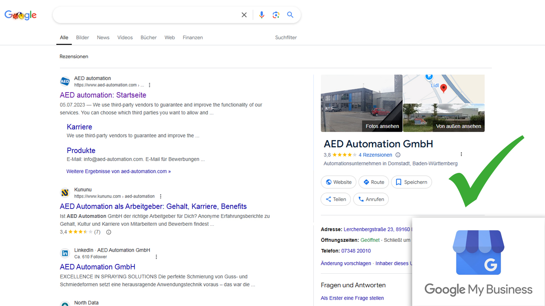Image resolution: width=545 pixels, height=306 pixels.
Task: Open the Suchfilter options
Action: (286, 37)
